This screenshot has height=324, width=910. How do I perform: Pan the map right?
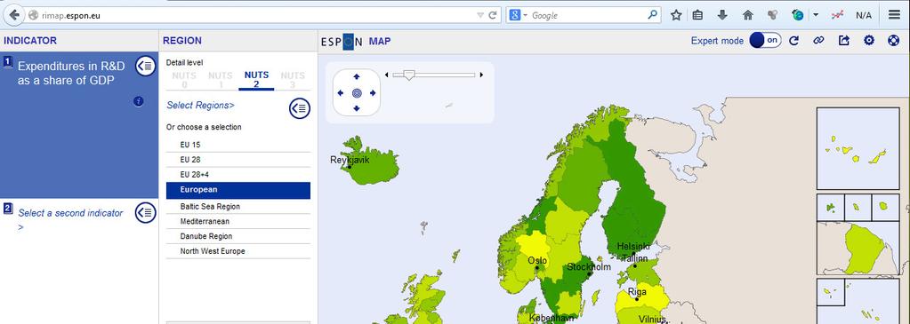(x=373, y=92)
